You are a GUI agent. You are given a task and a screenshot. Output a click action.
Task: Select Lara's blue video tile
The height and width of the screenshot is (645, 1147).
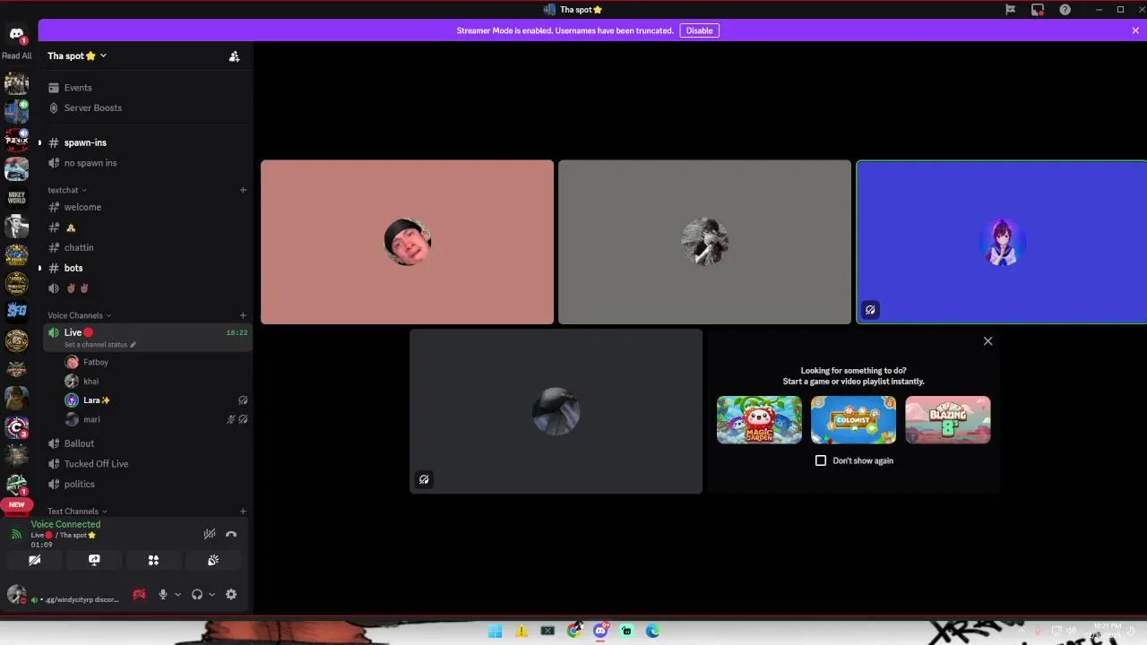(1002, 242)
